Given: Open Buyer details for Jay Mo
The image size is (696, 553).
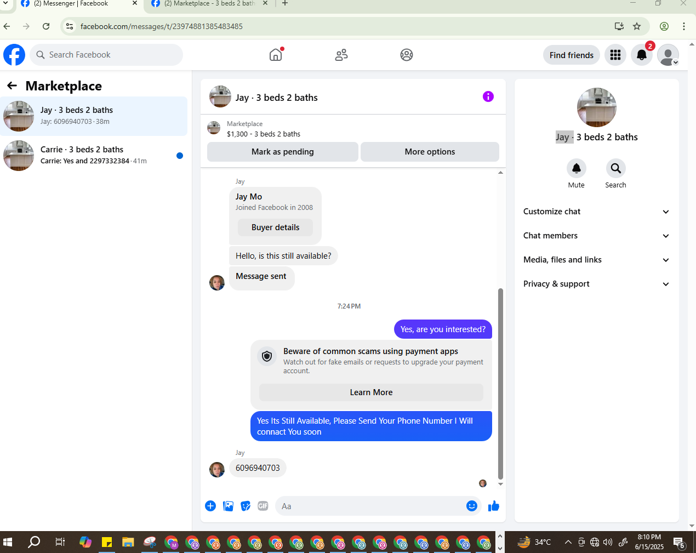Looking at the screenshot, I should (275, 227).
